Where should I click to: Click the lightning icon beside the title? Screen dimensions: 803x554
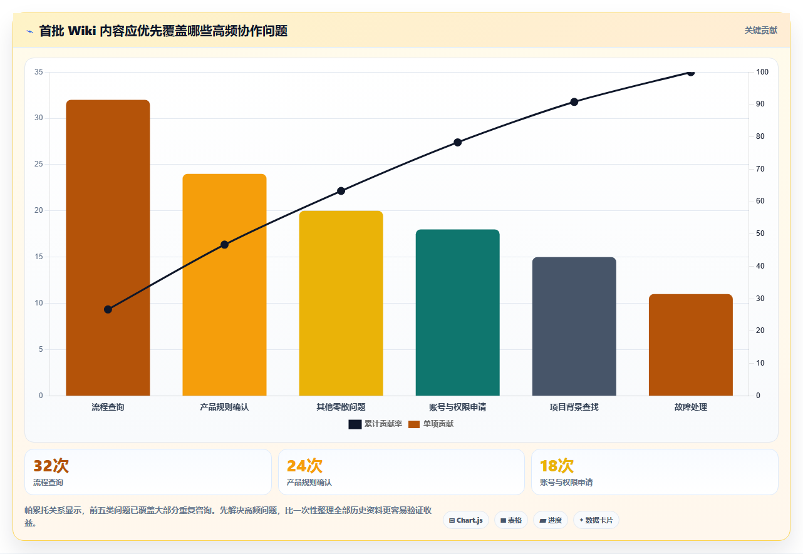coord(29,31)
